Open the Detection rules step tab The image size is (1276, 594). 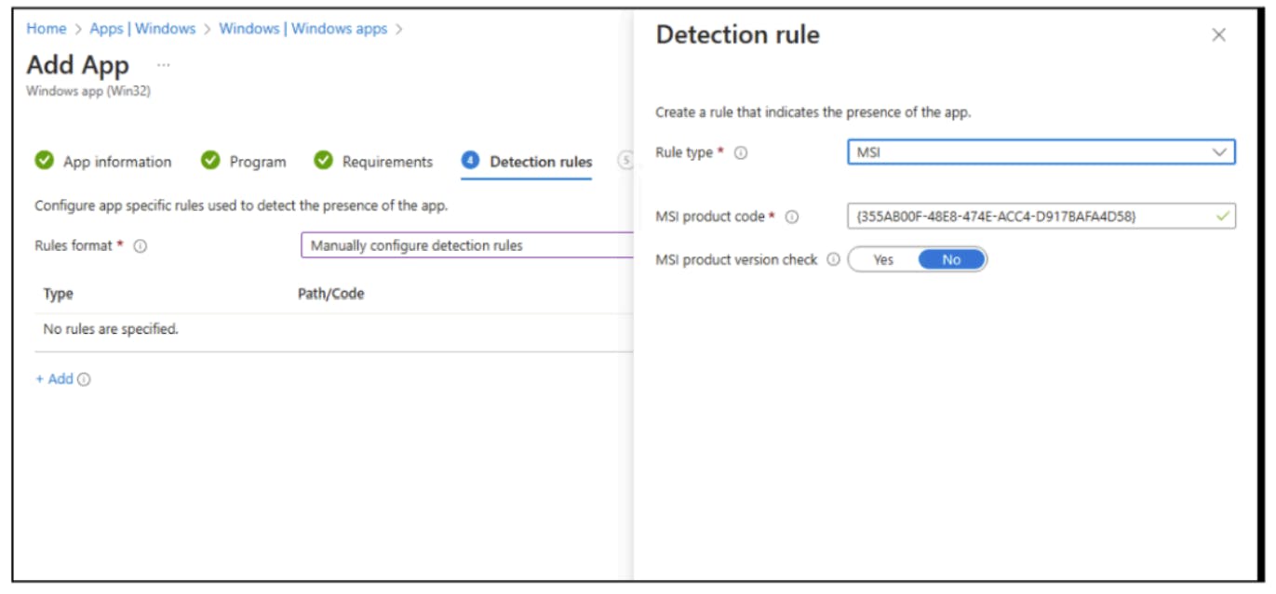tap(541, 162)
